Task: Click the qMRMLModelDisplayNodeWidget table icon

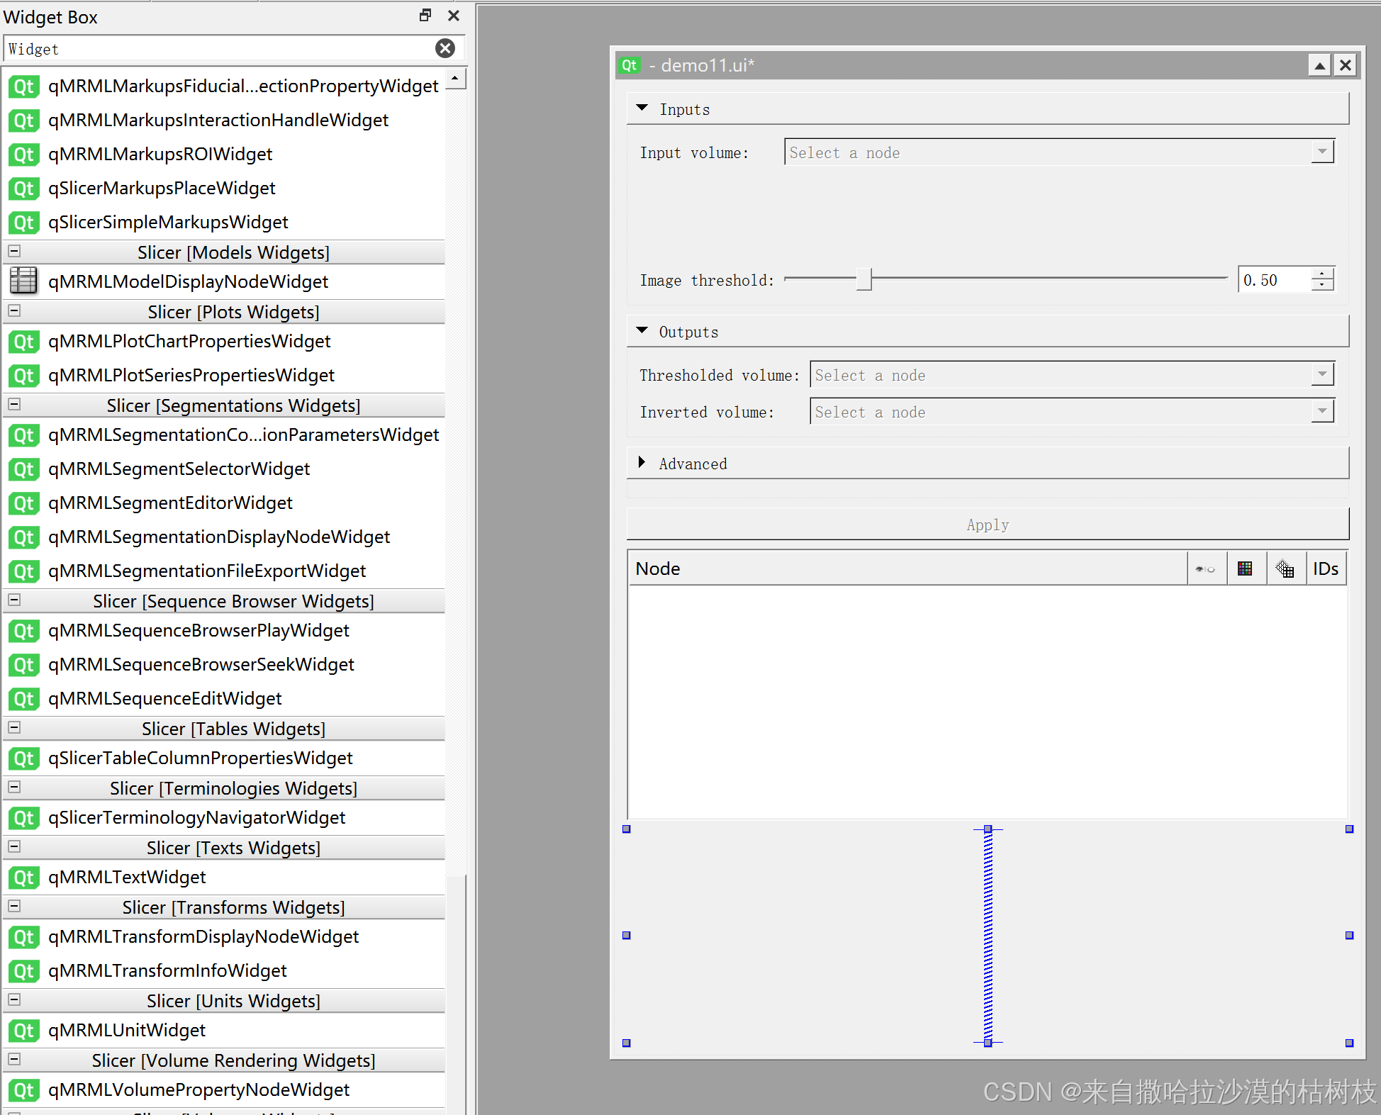Action: [x=23, y=281]
